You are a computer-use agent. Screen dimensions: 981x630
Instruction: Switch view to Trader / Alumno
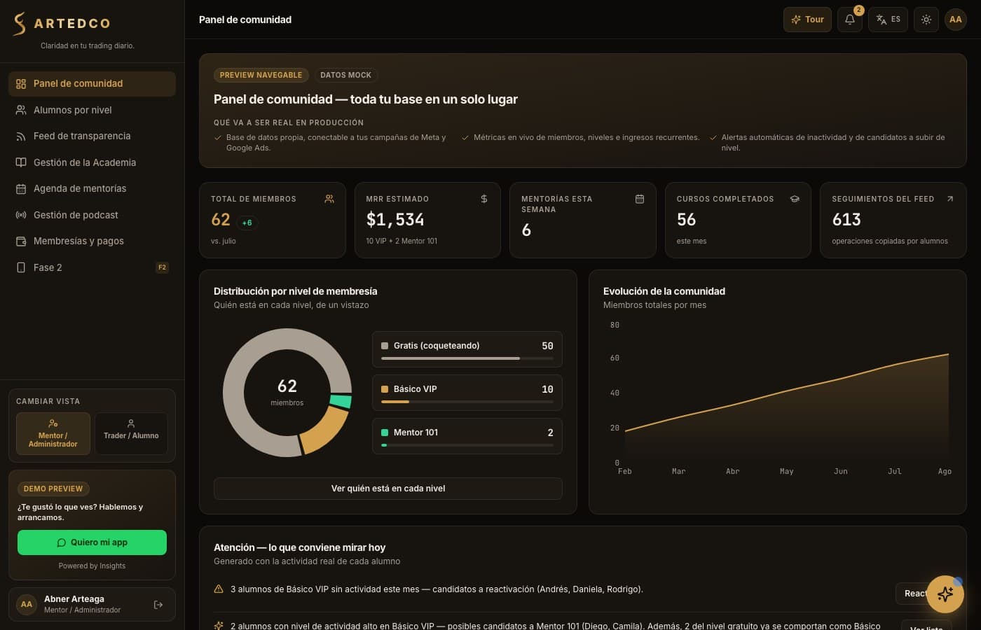coord(131,433)
